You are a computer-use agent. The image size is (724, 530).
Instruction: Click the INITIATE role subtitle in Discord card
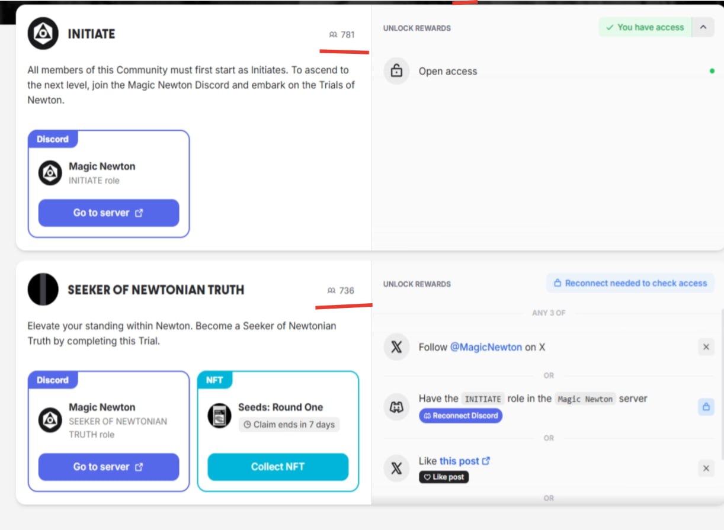pos(94,181)
